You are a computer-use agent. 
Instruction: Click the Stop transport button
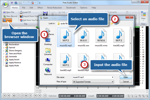pyautogui.click(x=14, y=95)
